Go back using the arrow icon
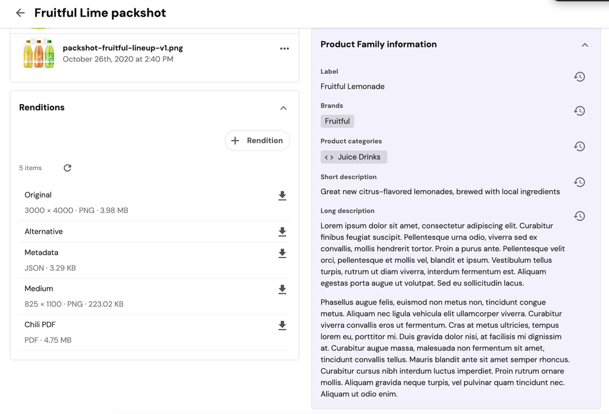The image size is (609, 414). [x=20, y=13]
